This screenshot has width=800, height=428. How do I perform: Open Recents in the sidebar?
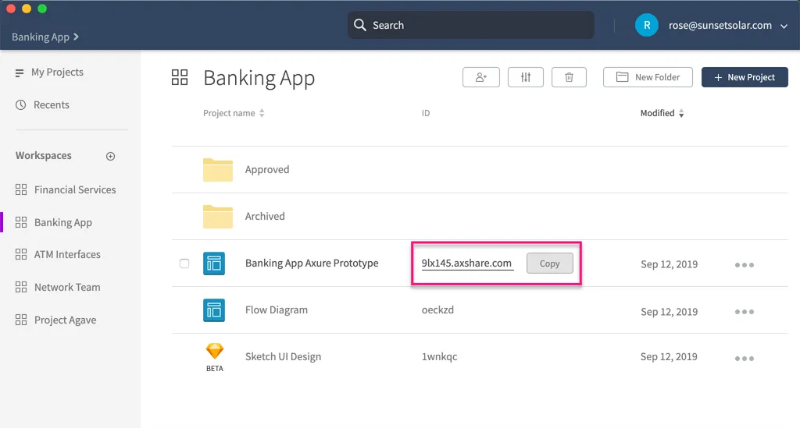coord(51,105)
